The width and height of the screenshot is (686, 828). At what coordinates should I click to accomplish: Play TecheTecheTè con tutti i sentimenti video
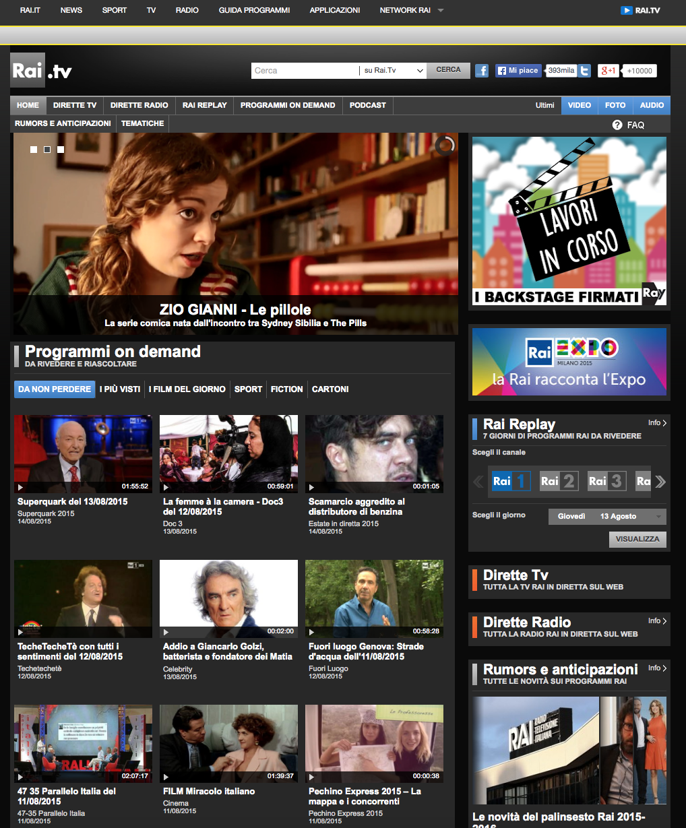[83, 599]
